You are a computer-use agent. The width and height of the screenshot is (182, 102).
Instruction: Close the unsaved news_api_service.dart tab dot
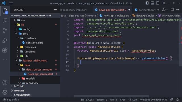tap(129, 10)
